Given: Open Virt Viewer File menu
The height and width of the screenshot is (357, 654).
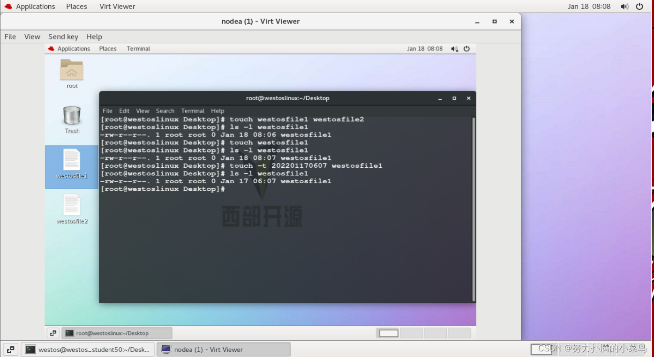Looking at the screenshot, I should tap(10, 37).
